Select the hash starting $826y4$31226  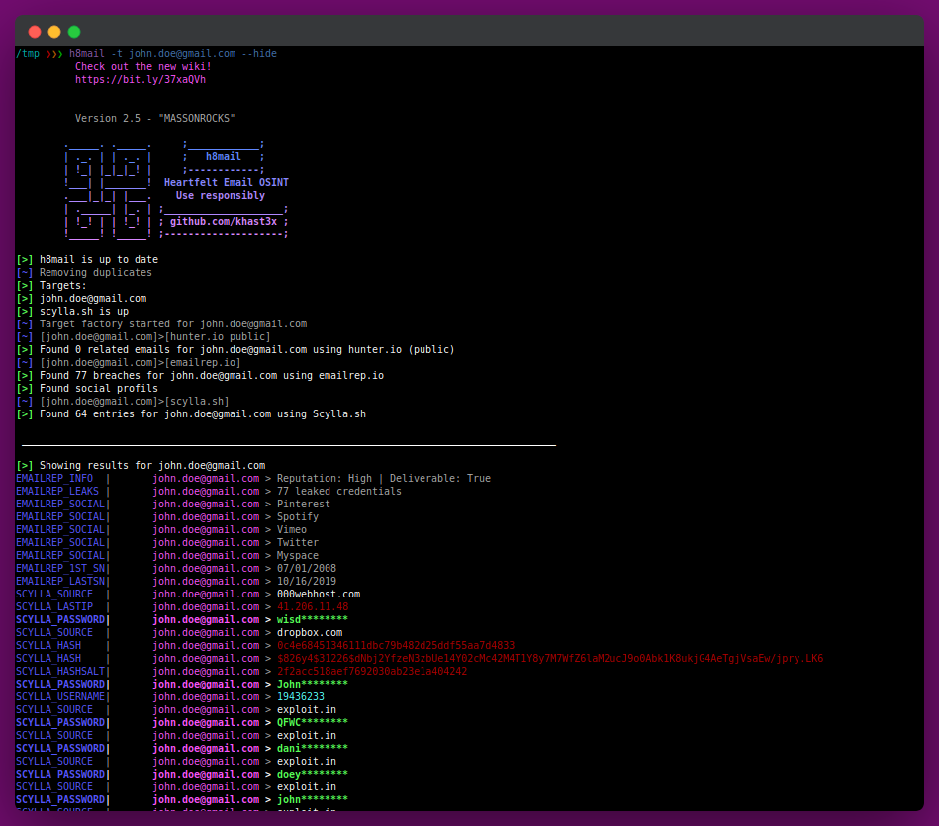point(550,659)
